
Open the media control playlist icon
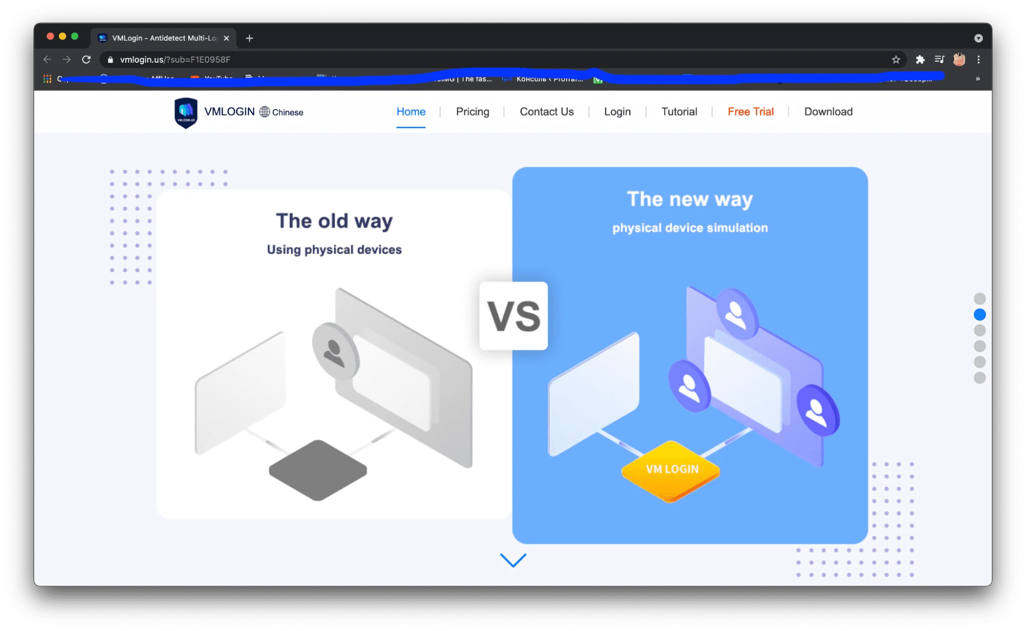click(x=939, y=60)
